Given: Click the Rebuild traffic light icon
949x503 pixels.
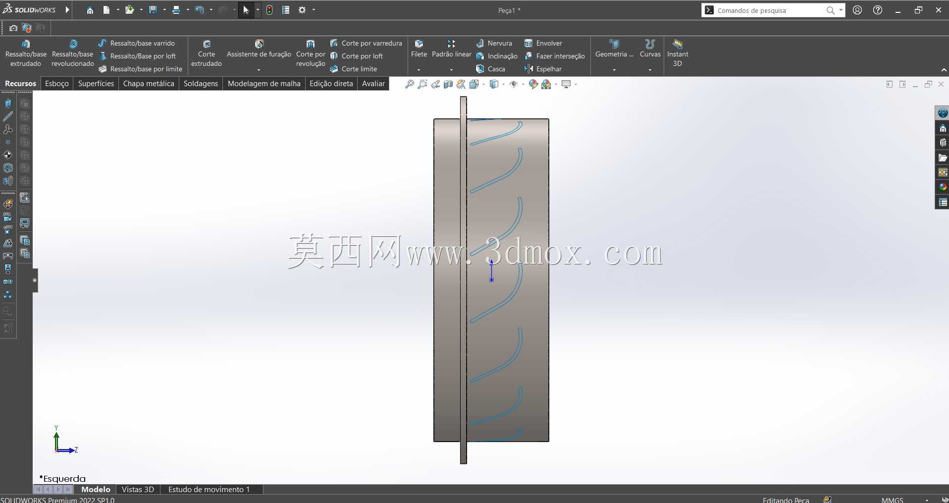Looking at the screenshot, I should click(269, 10).
